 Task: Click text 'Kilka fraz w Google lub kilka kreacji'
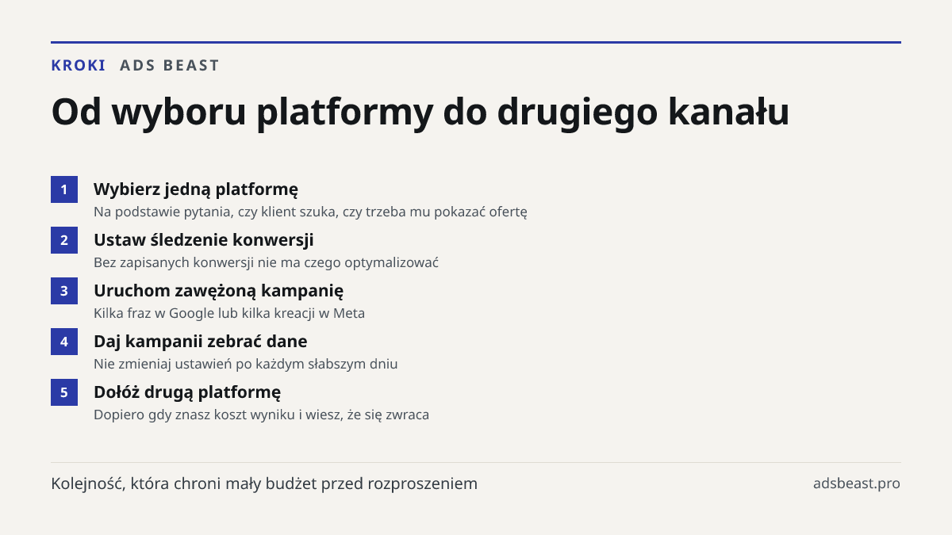[x=205, y=313]
